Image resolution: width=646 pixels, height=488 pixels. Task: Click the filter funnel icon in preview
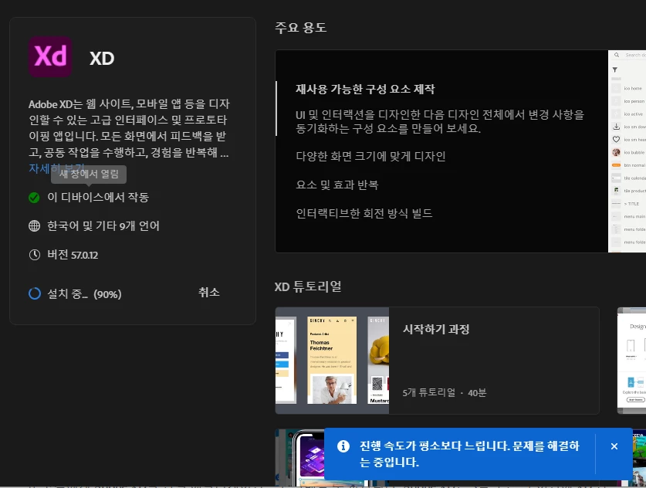[x=614, y=69]
